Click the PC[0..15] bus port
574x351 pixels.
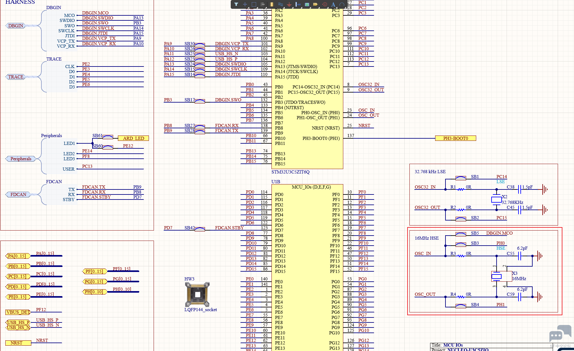(x=18, y=276)
